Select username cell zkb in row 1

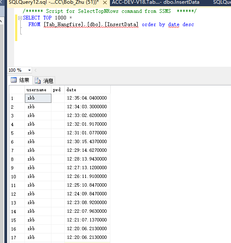tap(38, 98)
